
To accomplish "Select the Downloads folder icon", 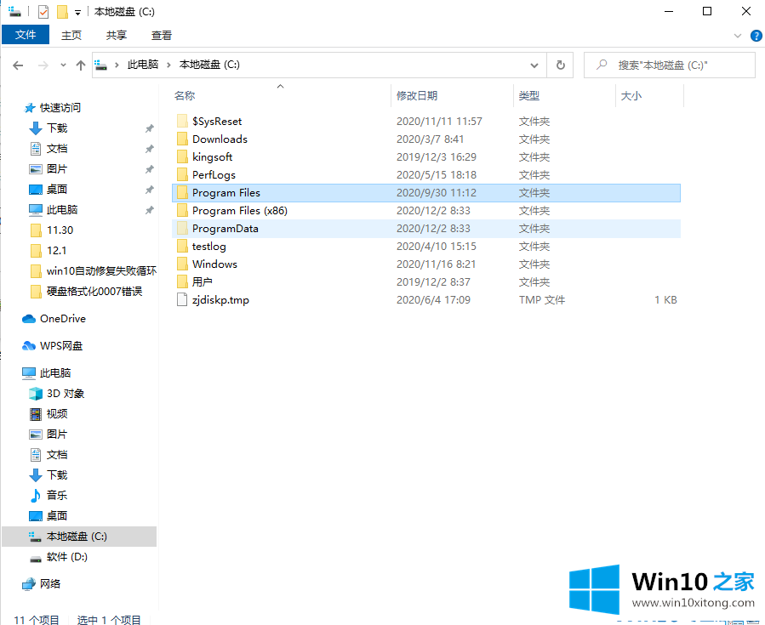I will [x=182, y=139].
